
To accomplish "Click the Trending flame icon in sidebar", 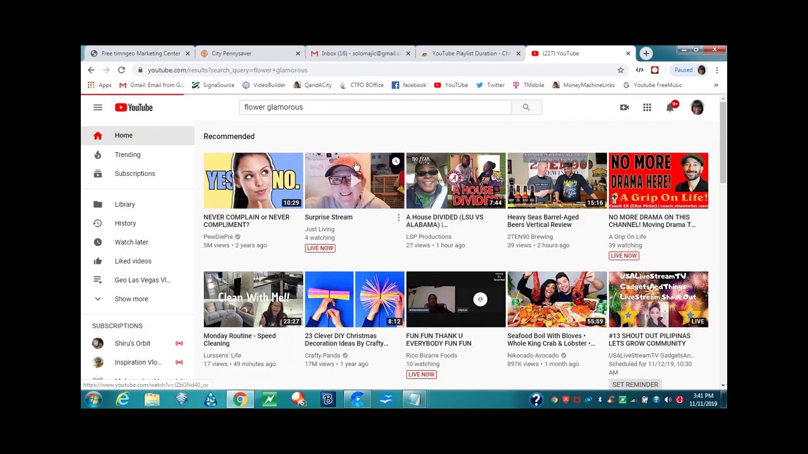I will (x=98, y=154).
